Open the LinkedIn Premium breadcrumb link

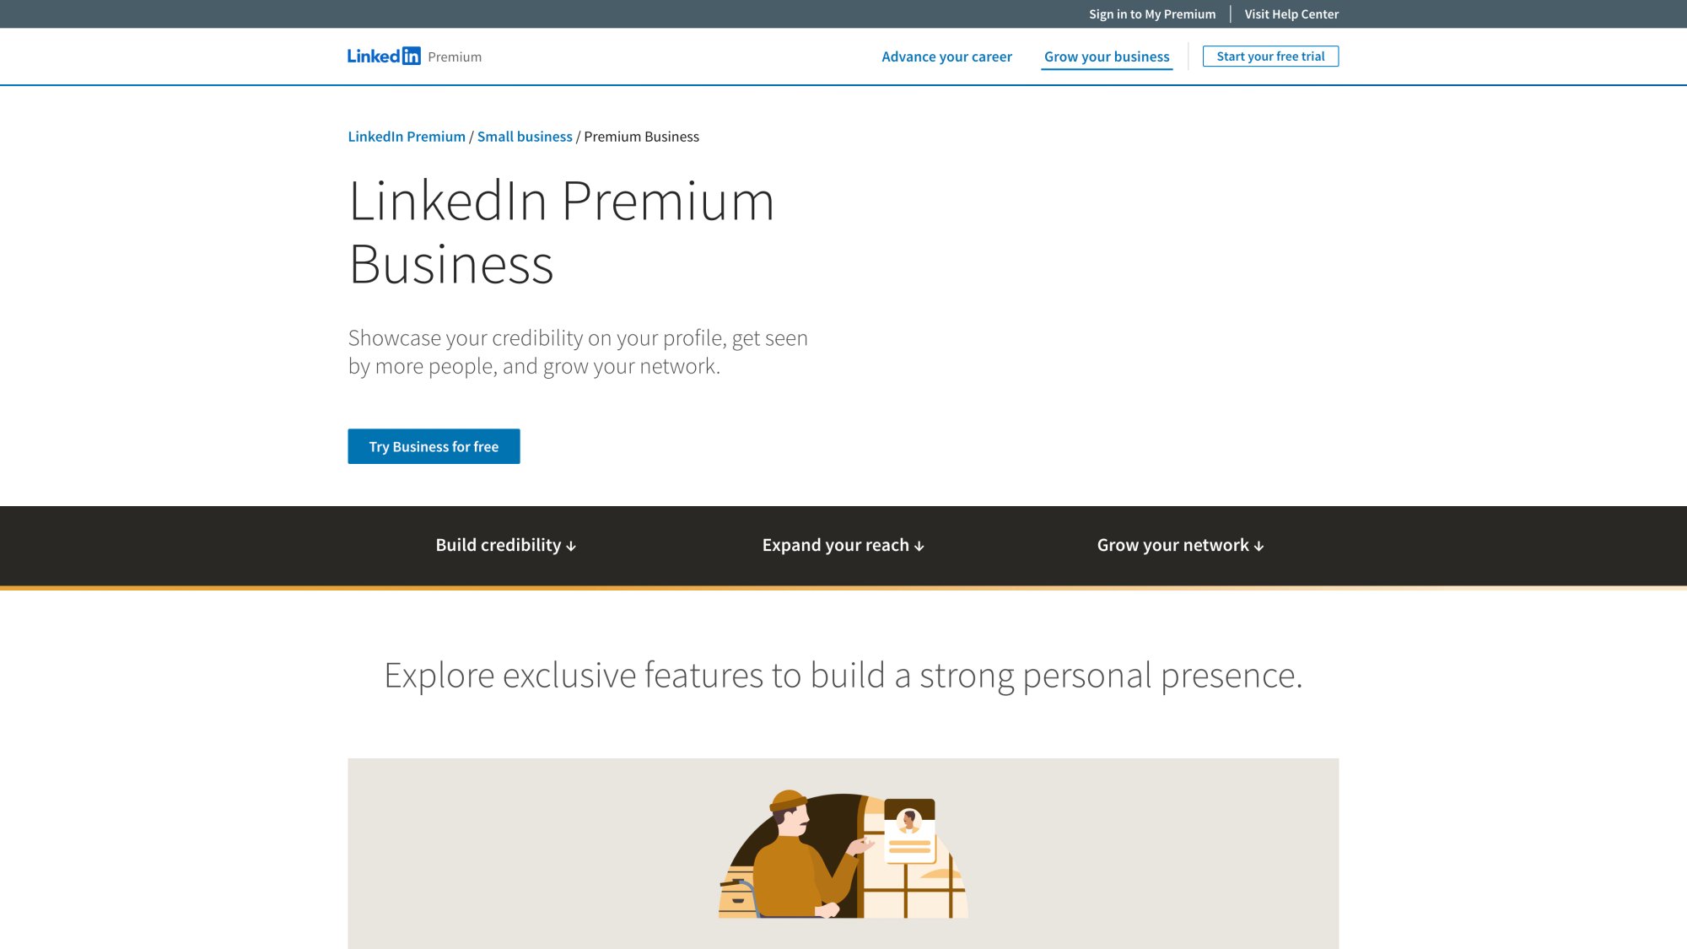[407, 136]
